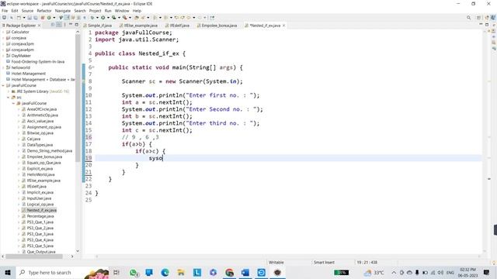497x279 pixels.
Task: Click Collapse All in Package Explorer
Action: tap(53, 25)
